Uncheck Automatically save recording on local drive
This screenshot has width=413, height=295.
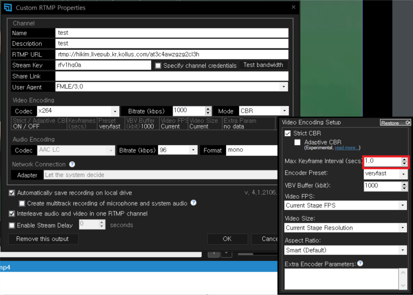point(12,193)
